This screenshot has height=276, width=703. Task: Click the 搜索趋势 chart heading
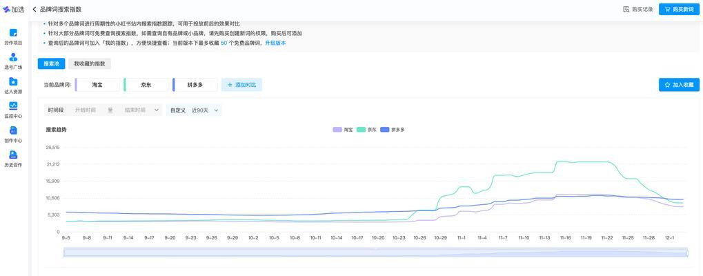pyautogui.click(x=56, y=130)
